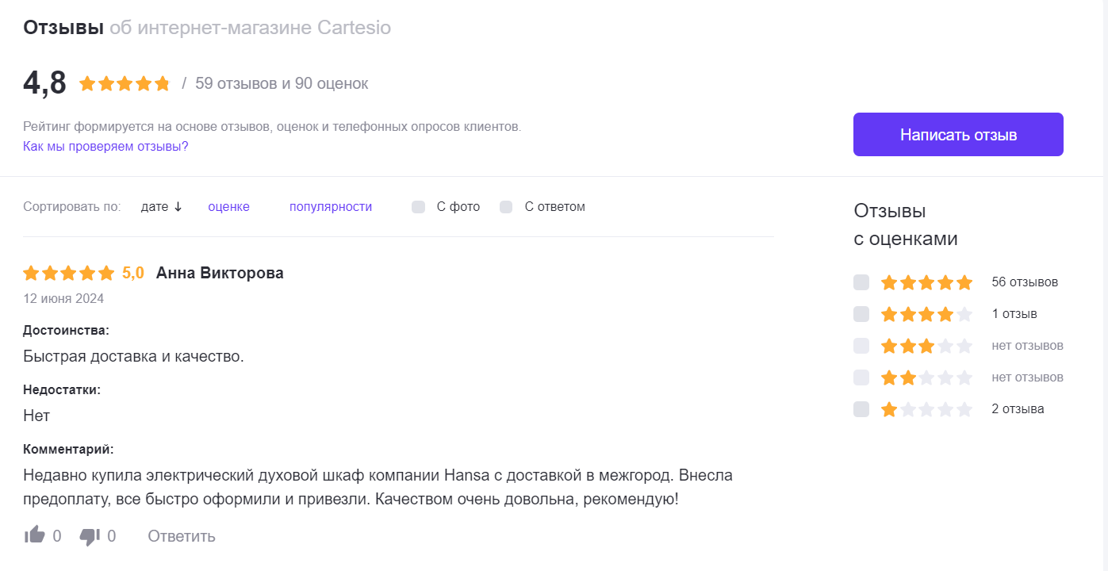Open reviewer name Анна Викторова
The image size is (1108, 571).
pyautogui.click(x=220, y=273)
